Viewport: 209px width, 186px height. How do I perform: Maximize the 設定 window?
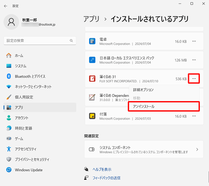pyautogui.click(x=192, y=4)
